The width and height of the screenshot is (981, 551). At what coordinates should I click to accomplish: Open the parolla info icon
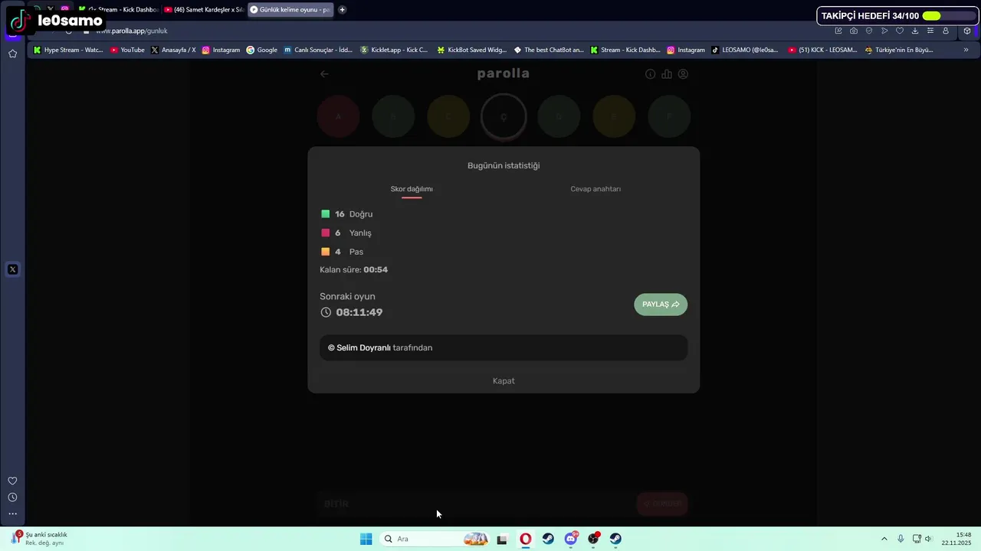650,74
